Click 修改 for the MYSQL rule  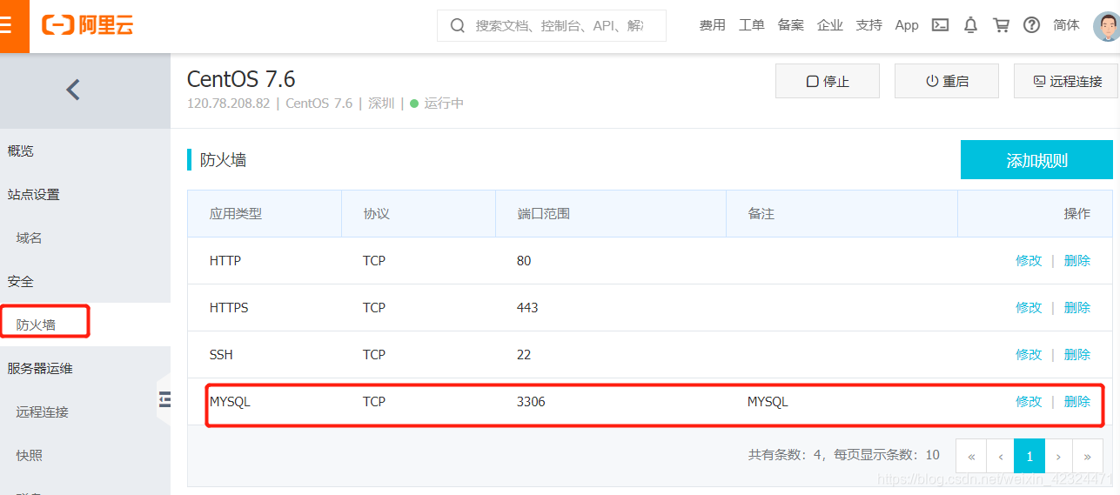tap(1029, 401)
